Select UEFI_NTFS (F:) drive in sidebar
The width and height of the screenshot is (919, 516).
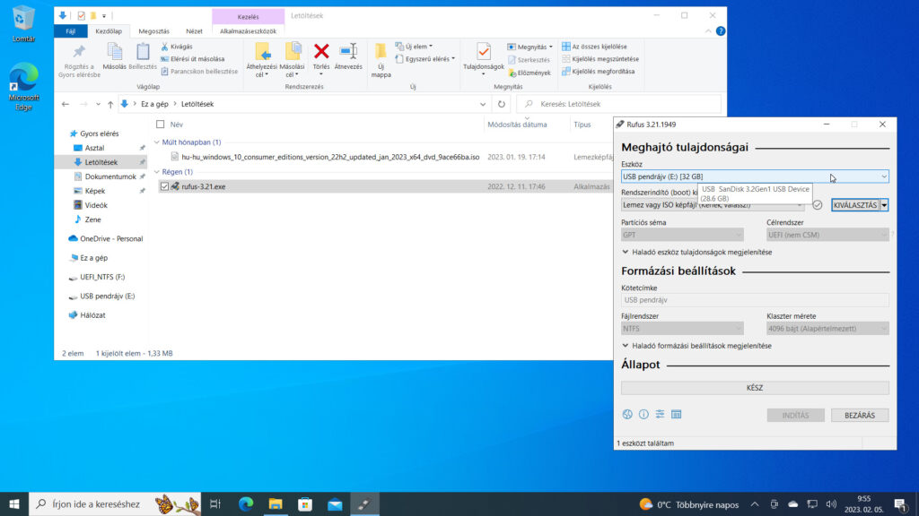(x=102, y=277)
